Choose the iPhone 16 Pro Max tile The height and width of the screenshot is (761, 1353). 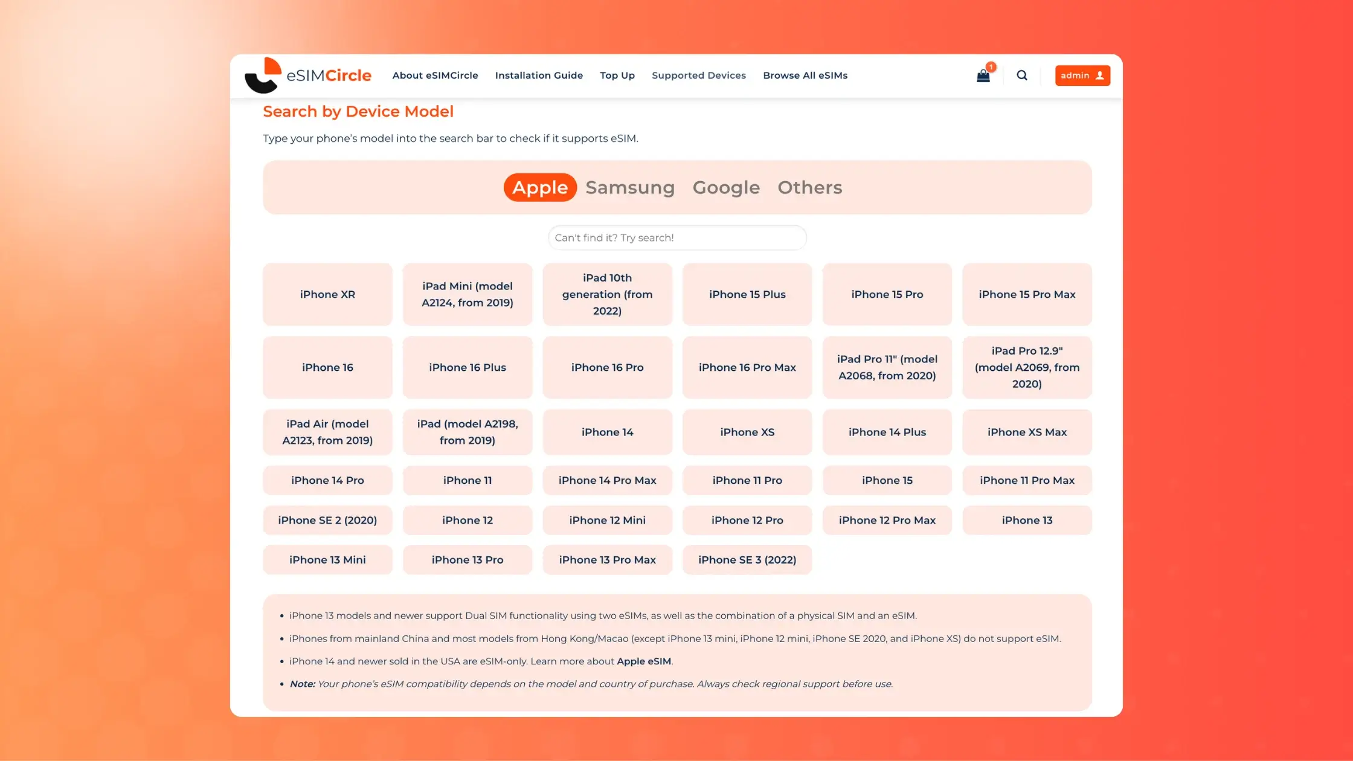747,367
